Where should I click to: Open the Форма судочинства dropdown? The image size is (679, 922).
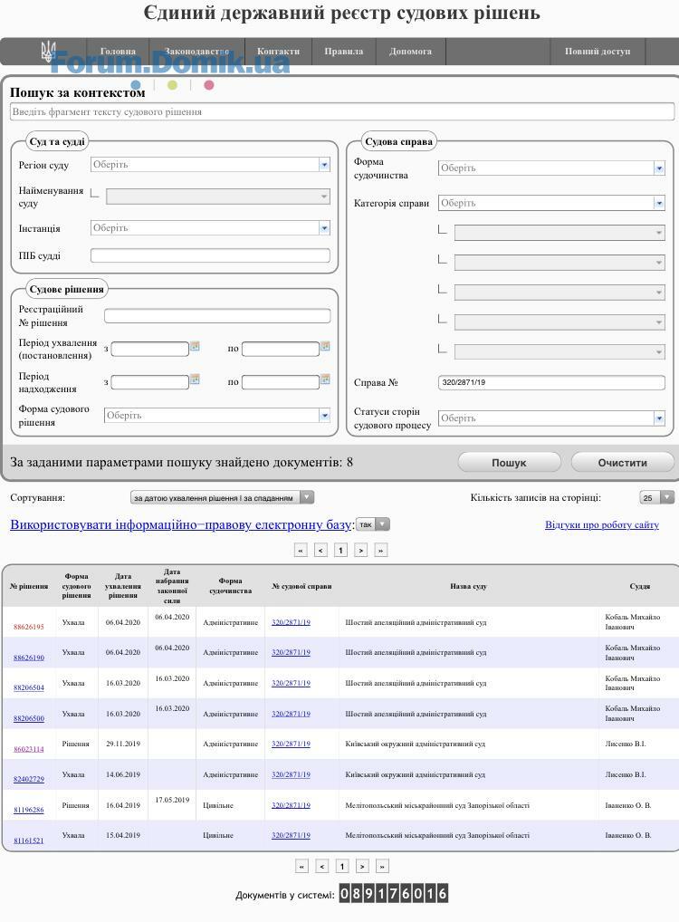pyautogui.click(x=659, y=168)
